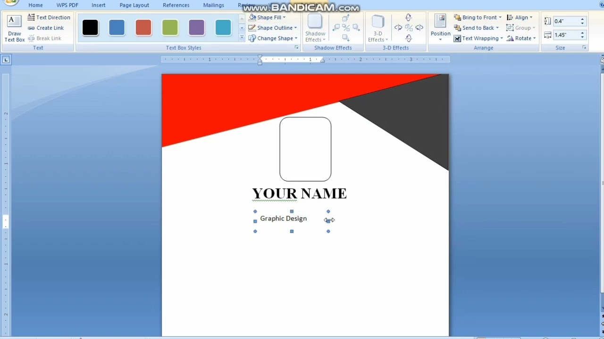
Task: Open the Text Box Styles dialog launcher
Action: tap(297, 48)
